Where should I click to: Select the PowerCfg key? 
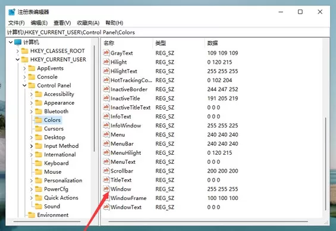pos(56,189)
